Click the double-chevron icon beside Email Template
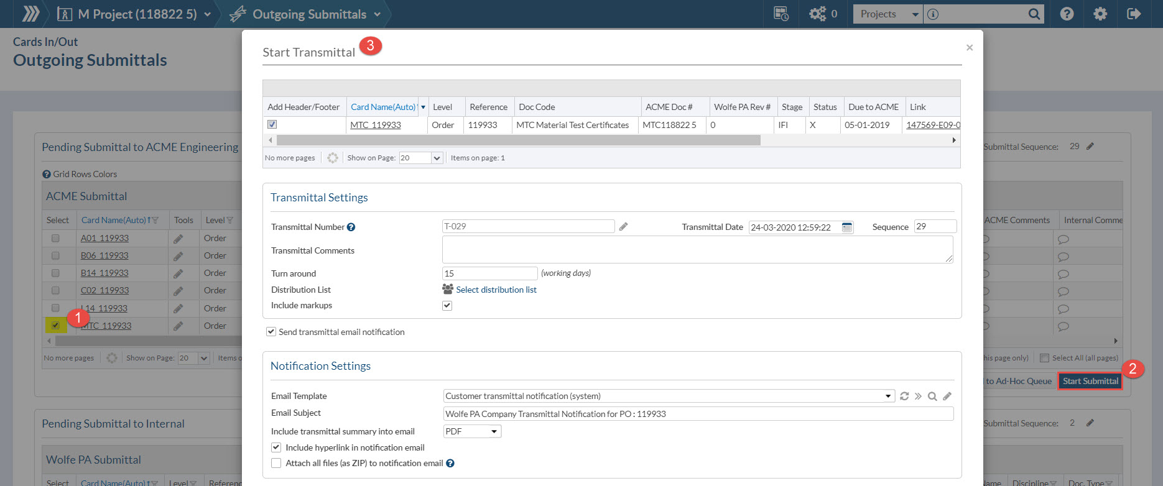This screenshot has width=1163, height=486. pyautogui.click(x=918, y=396)
